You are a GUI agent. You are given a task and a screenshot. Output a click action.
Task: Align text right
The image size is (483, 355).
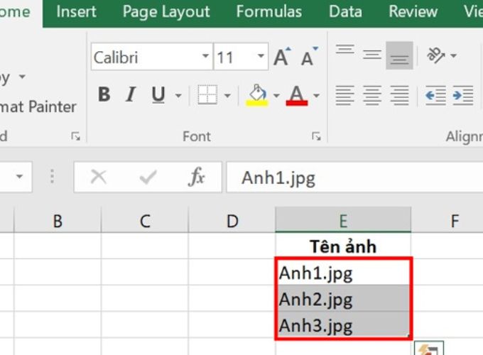click(x=399, y=95)
